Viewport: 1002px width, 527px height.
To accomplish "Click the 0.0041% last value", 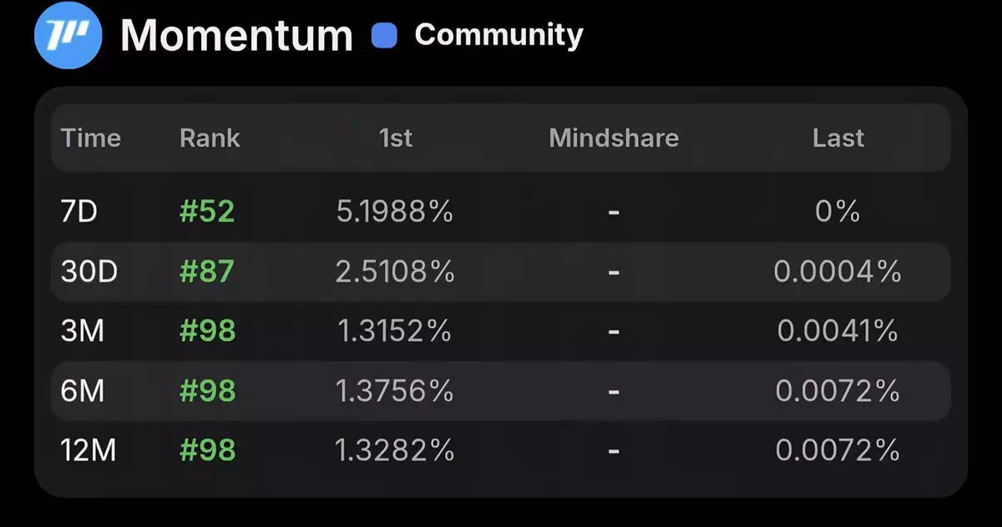I will pyautogui.click(x=838, y=332).
